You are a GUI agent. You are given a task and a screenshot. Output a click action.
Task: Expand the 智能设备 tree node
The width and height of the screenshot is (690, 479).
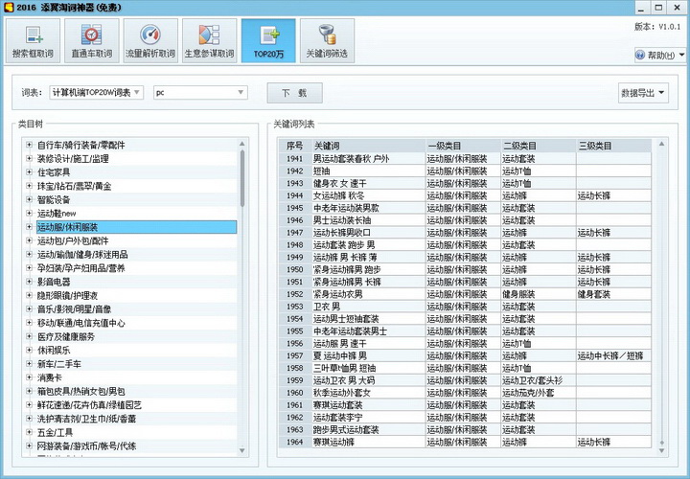click(29, 199)
